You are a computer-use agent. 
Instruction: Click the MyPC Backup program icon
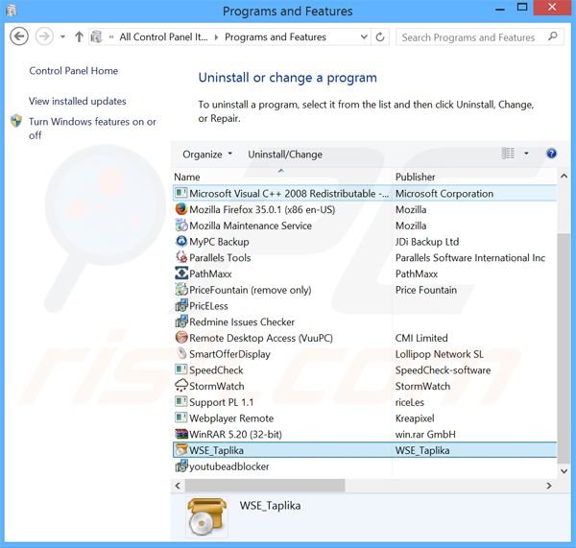[181, 242]
